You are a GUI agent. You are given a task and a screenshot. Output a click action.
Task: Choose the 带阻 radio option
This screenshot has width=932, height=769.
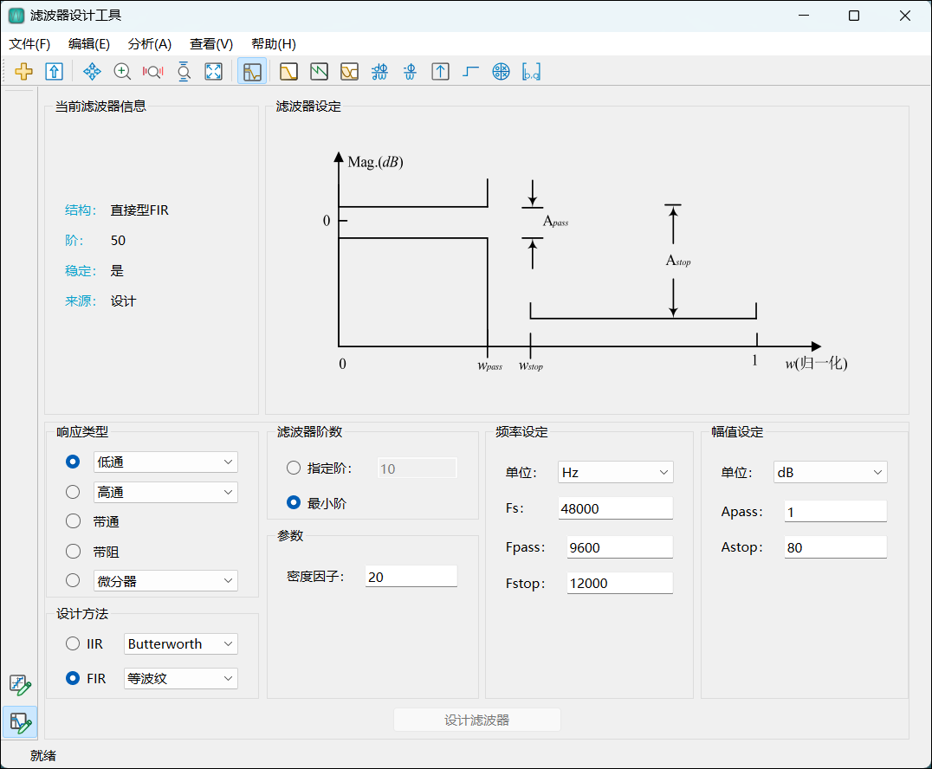(x=73, y=552)
